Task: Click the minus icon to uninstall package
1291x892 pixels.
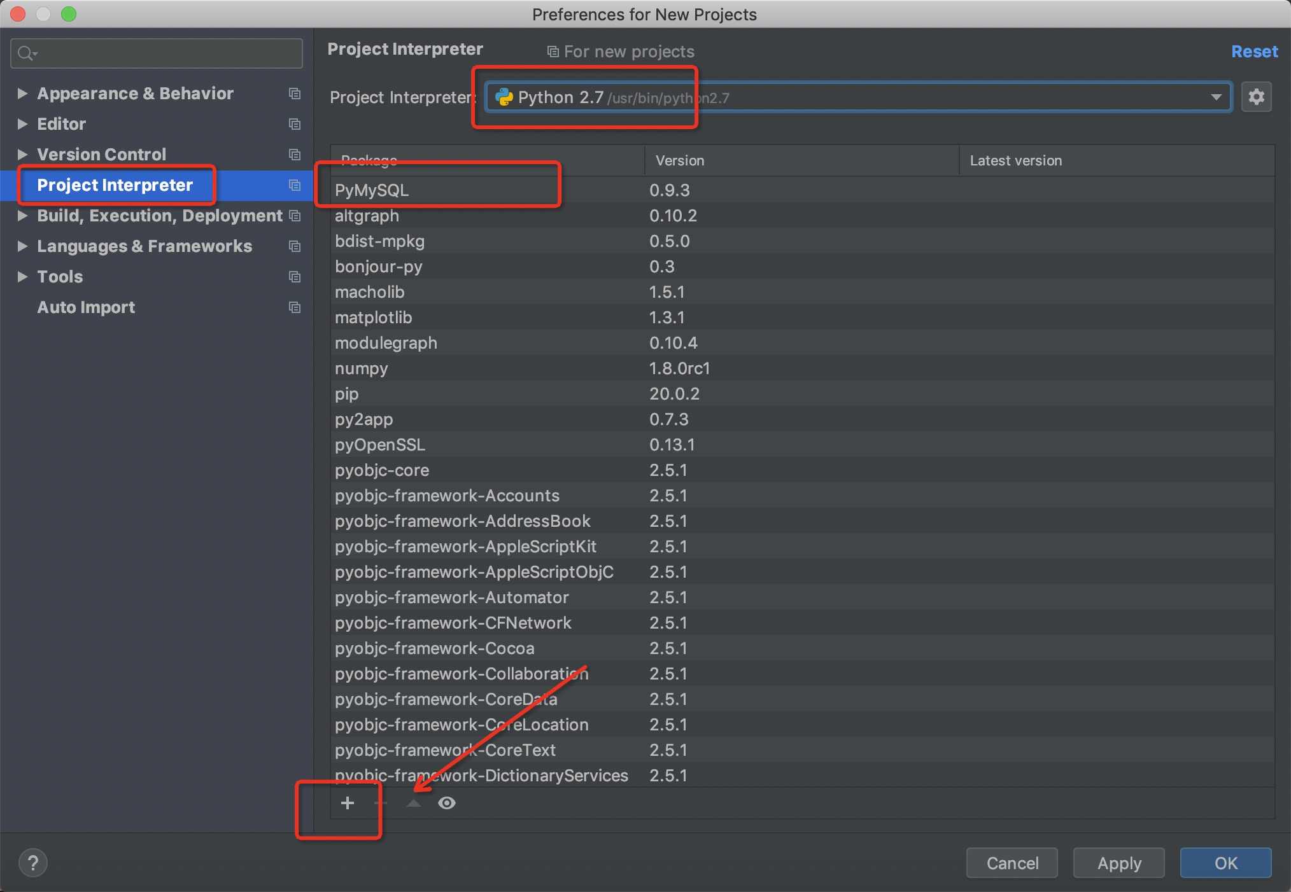Action: pyautogui.click(x=381, y=803)
